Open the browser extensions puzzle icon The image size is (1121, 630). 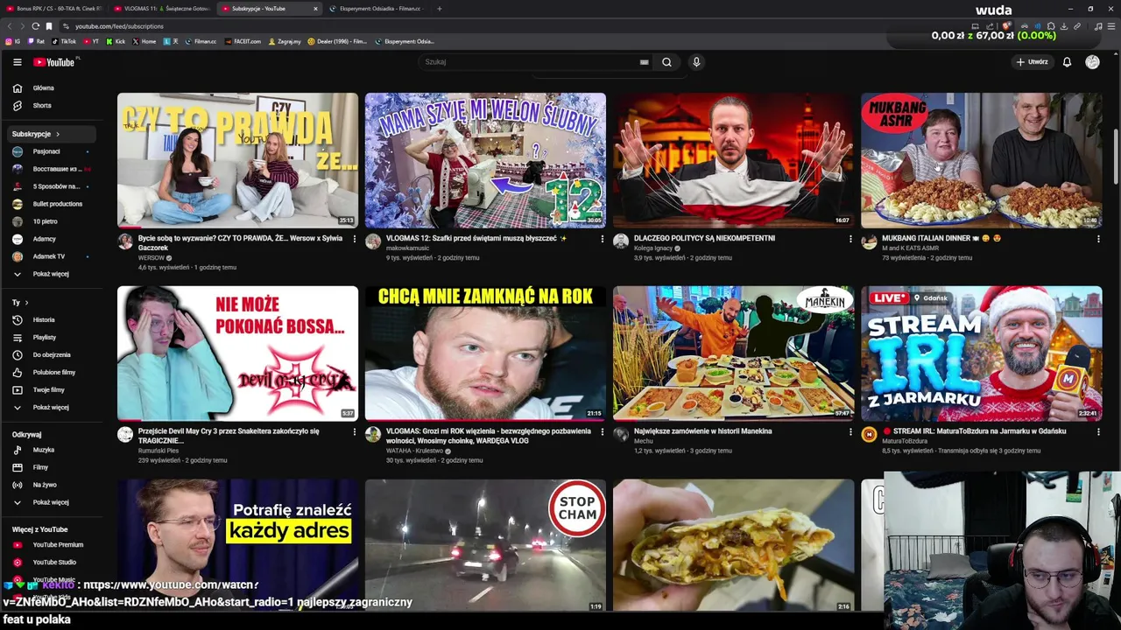pyautogui.click(x=1051, y=26)
